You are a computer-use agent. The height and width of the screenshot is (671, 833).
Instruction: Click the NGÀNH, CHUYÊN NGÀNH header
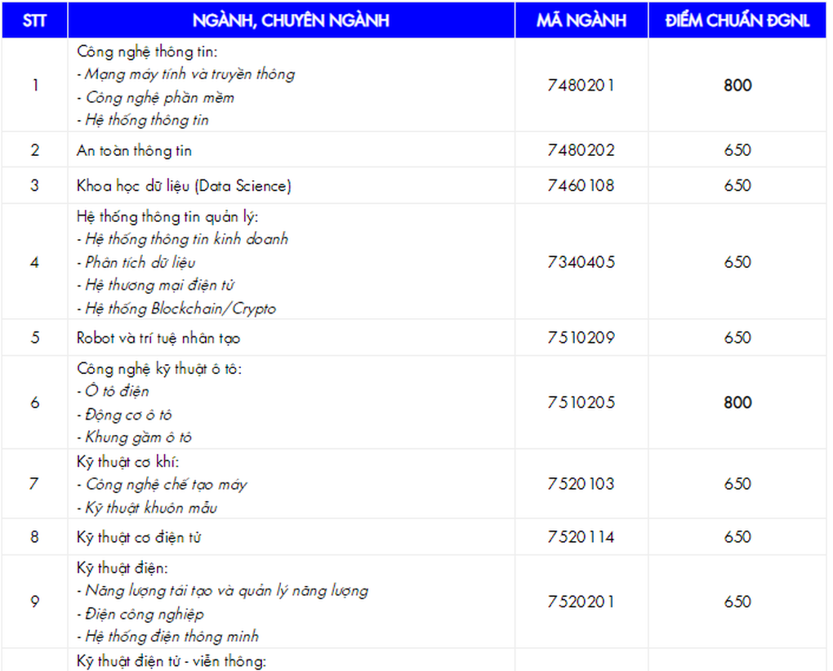(x=291, y=20)
